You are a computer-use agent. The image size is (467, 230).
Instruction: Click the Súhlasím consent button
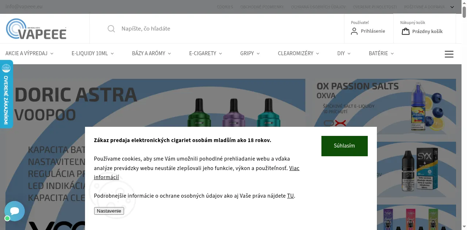point(344,146)
